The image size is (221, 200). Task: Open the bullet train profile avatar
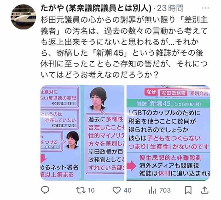[23, 17]
